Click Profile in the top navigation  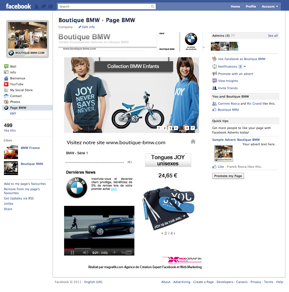pyautogui.click(x=251, y=6)
